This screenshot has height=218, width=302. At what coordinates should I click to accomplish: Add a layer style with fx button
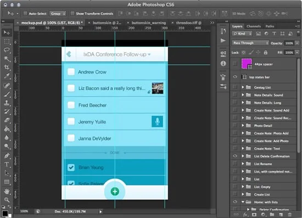pos(245,214)
